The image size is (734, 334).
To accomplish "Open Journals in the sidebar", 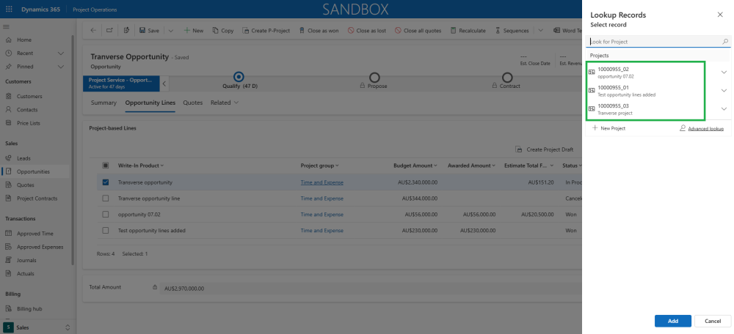I will (x=26, y=260).
